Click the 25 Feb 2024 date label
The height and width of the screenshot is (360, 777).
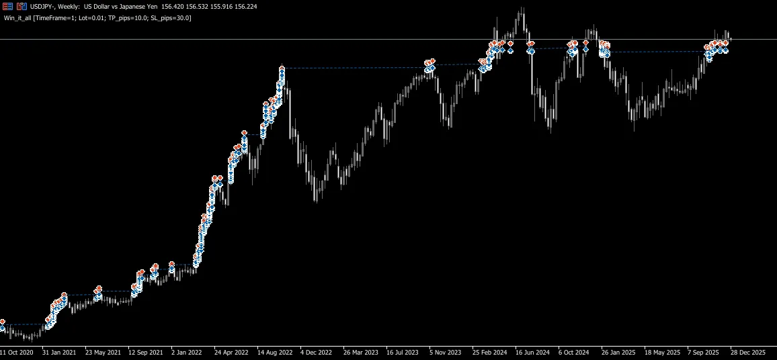pos(489,353)
